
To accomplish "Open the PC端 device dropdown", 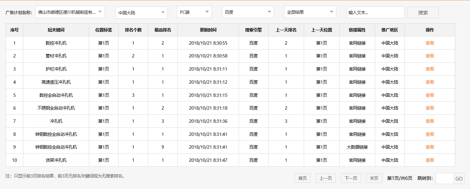I will tap(194, 12).
